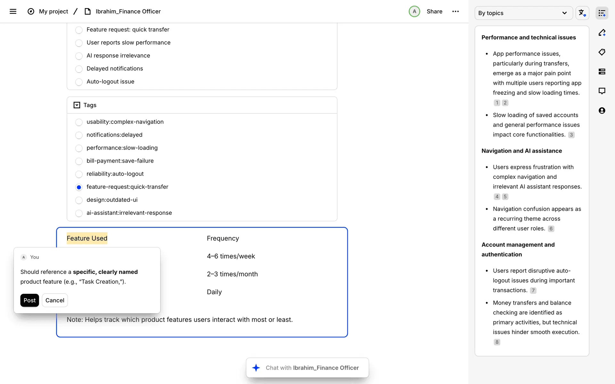
Task: Open the three-dots more options menu
Action: point(455,12)
